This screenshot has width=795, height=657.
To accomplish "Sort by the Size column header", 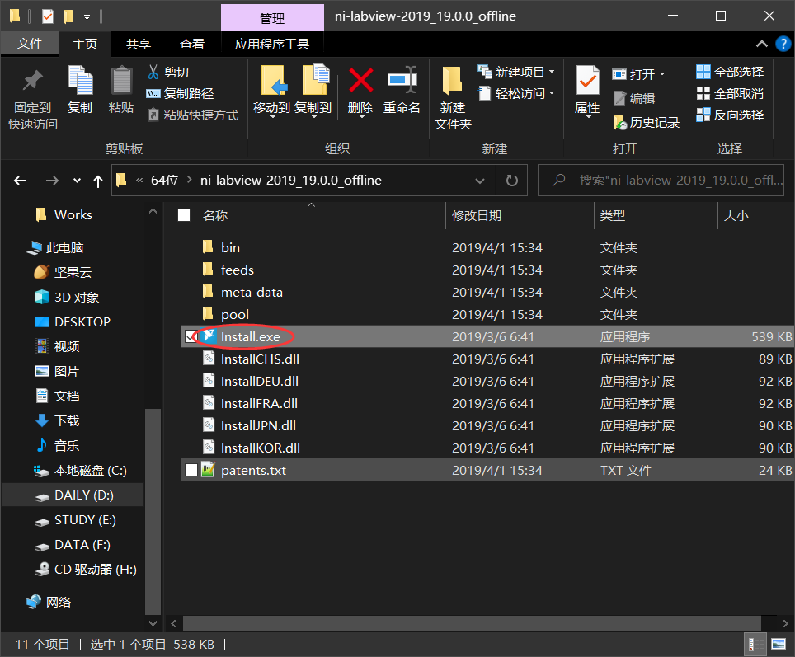I will click(x=736, y=216).
